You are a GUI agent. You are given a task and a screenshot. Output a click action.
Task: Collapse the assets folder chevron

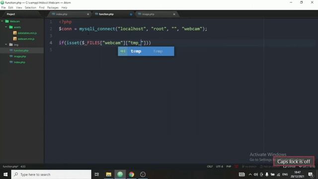coord(6,27)
